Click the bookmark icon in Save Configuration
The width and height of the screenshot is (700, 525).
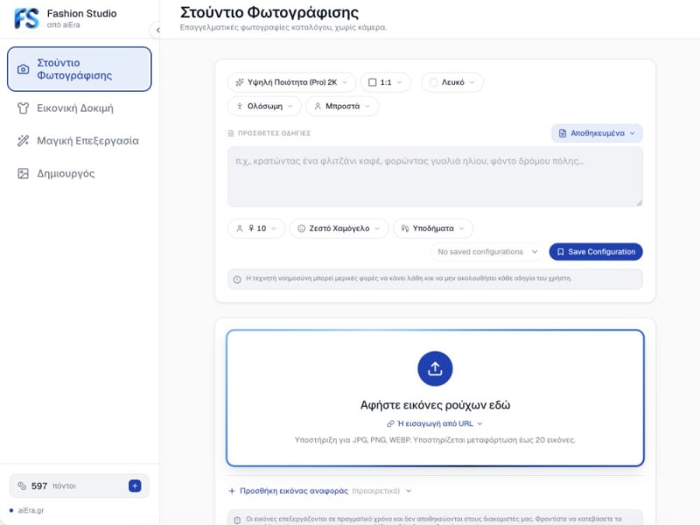pos(561,252)
